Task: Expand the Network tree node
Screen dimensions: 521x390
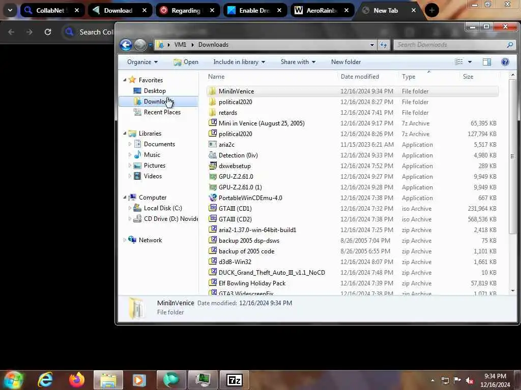Action: (125, 240)
